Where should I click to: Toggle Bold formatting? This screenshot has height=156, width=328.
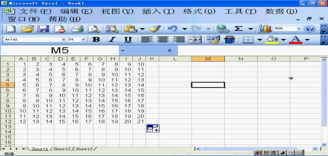96,39
